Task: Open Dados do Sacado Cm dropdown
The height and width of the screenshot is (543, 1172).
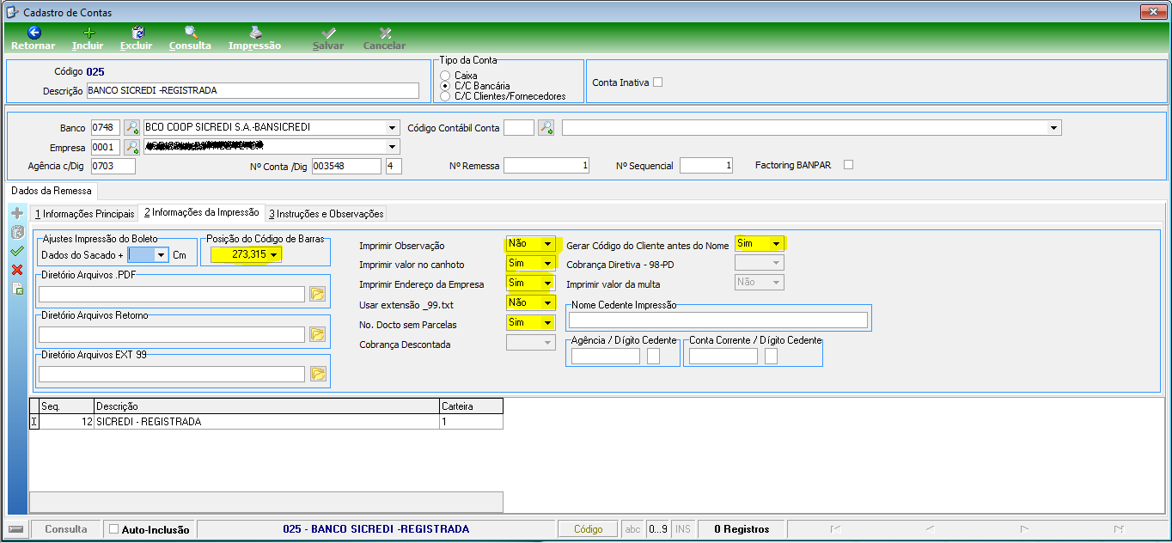Action: (x=161, y=255)
